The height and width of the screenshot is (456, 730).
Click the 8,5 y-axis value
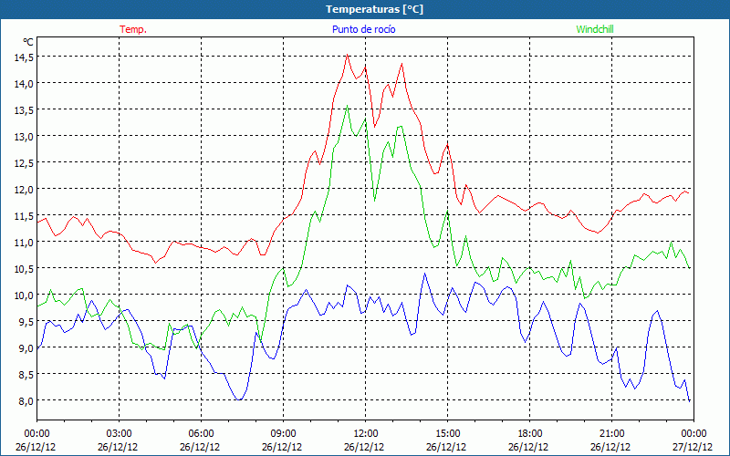(x=26, y=374)
